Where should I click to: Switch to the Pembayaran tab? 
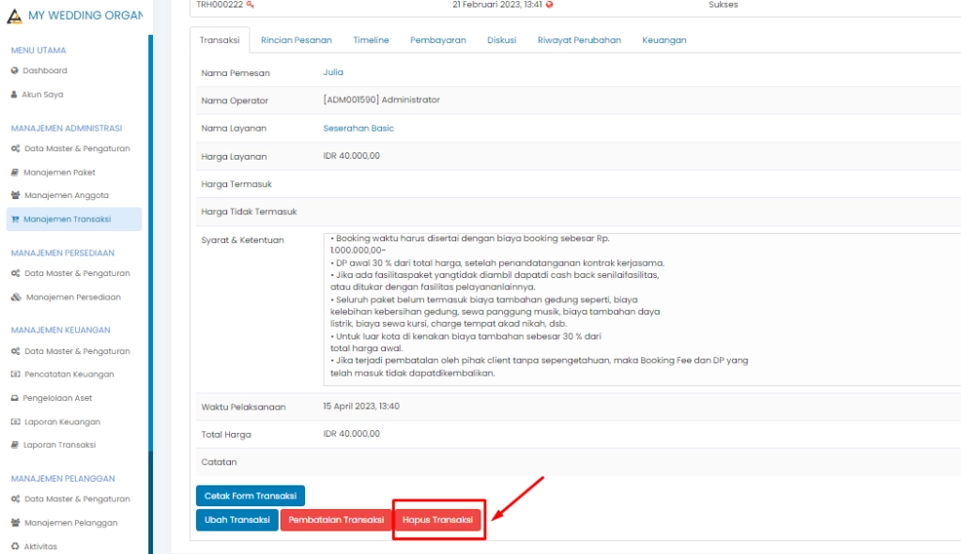click(x=438, y=40)
